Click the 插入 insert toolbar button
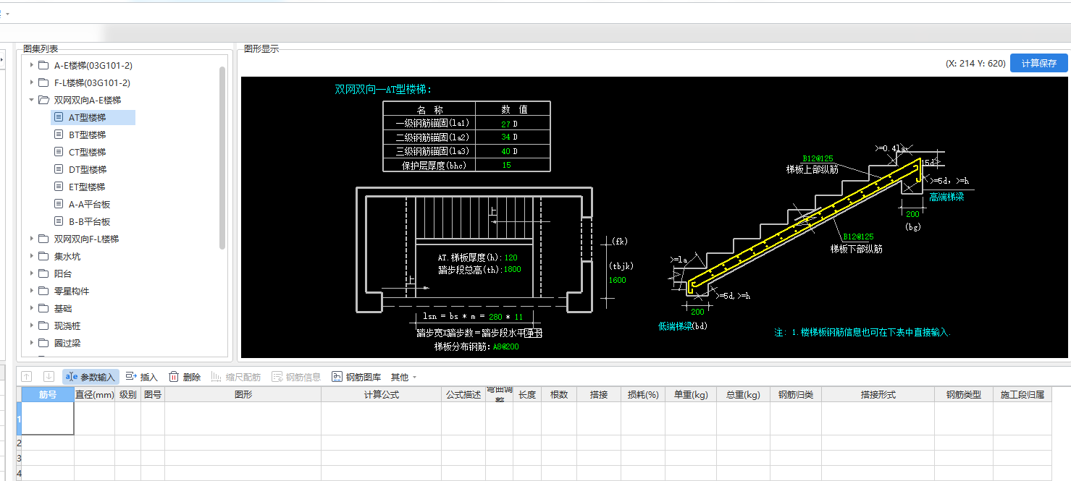This screenshot has height=481, width=1071. click(142, 377)
